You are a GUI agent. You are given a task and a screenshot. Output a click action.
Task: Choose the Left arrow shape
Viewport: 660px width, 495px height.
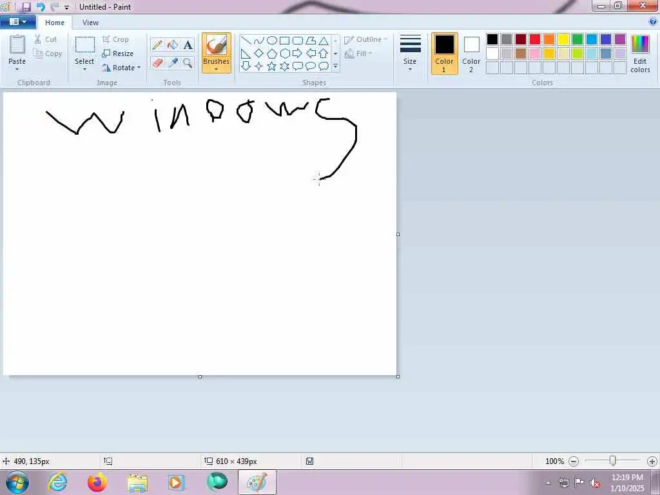click(x=311, y=53)
